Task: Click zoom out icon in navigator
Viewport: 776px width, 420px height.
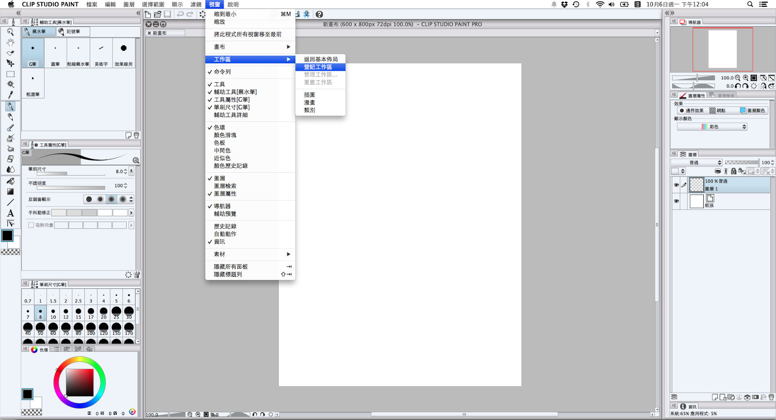Action: point(738,78)
